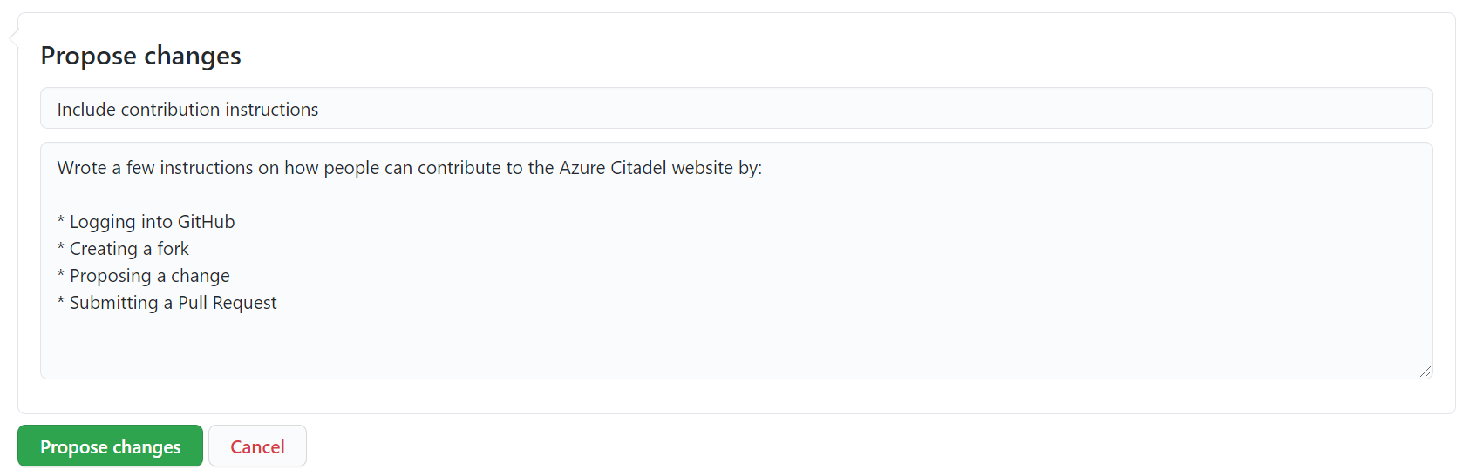Screen dimensions: 1463x476
Task: Place cursor on 'Creating a fork' line
Action: [x=129, y=249]
